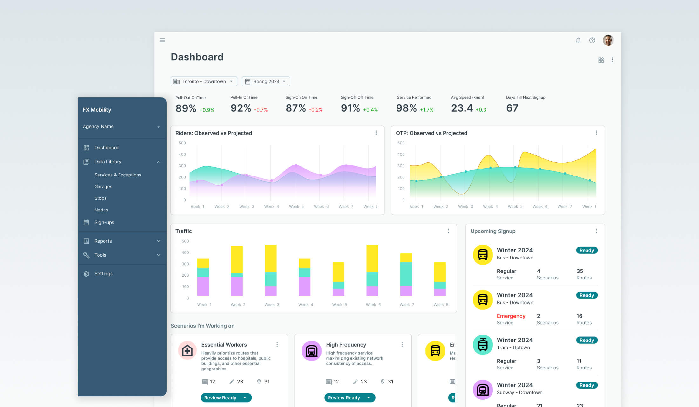Open the help question mark icon
This screenshot has width=699, height=407.
point(592,40)
